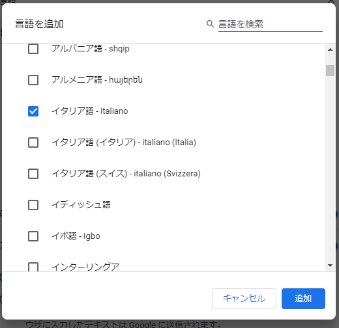Check the アルメニア語 checkbox
The height and width of the screenshot is (328, 339).
[x=33, y=80]
